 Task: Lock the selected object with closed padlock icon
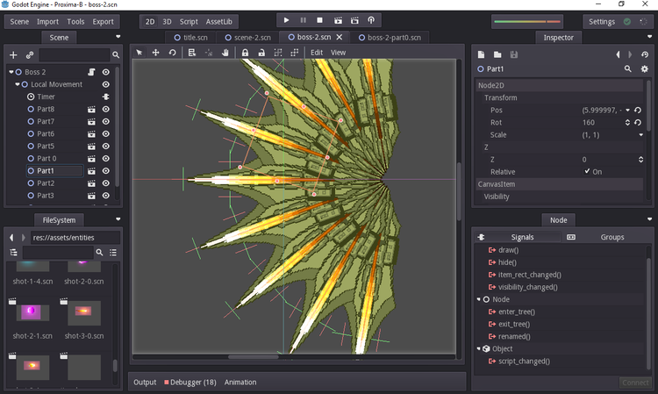245,53
